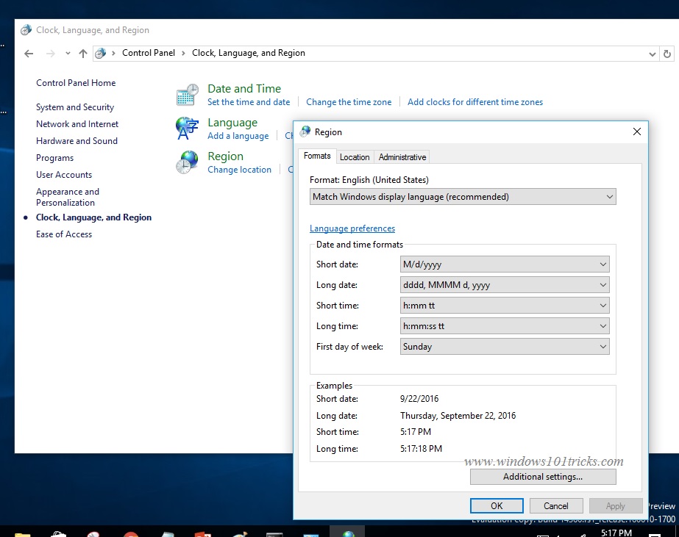Open the Short time format dropdown
This screenshot has height=537, width=679.
[505, 306]
